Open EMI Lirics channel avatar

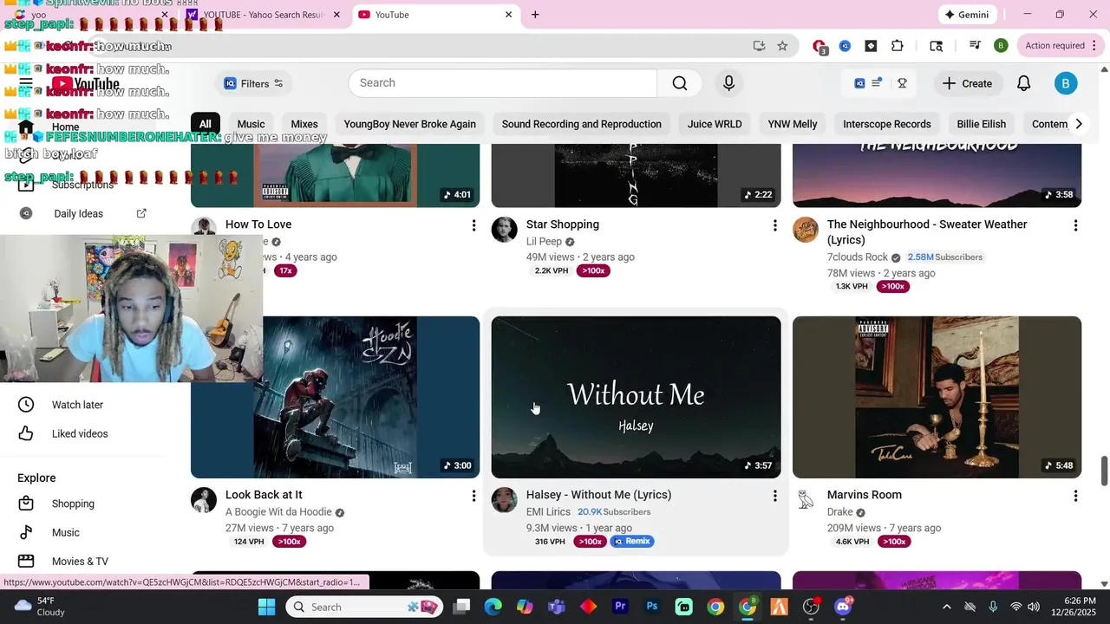504,500
